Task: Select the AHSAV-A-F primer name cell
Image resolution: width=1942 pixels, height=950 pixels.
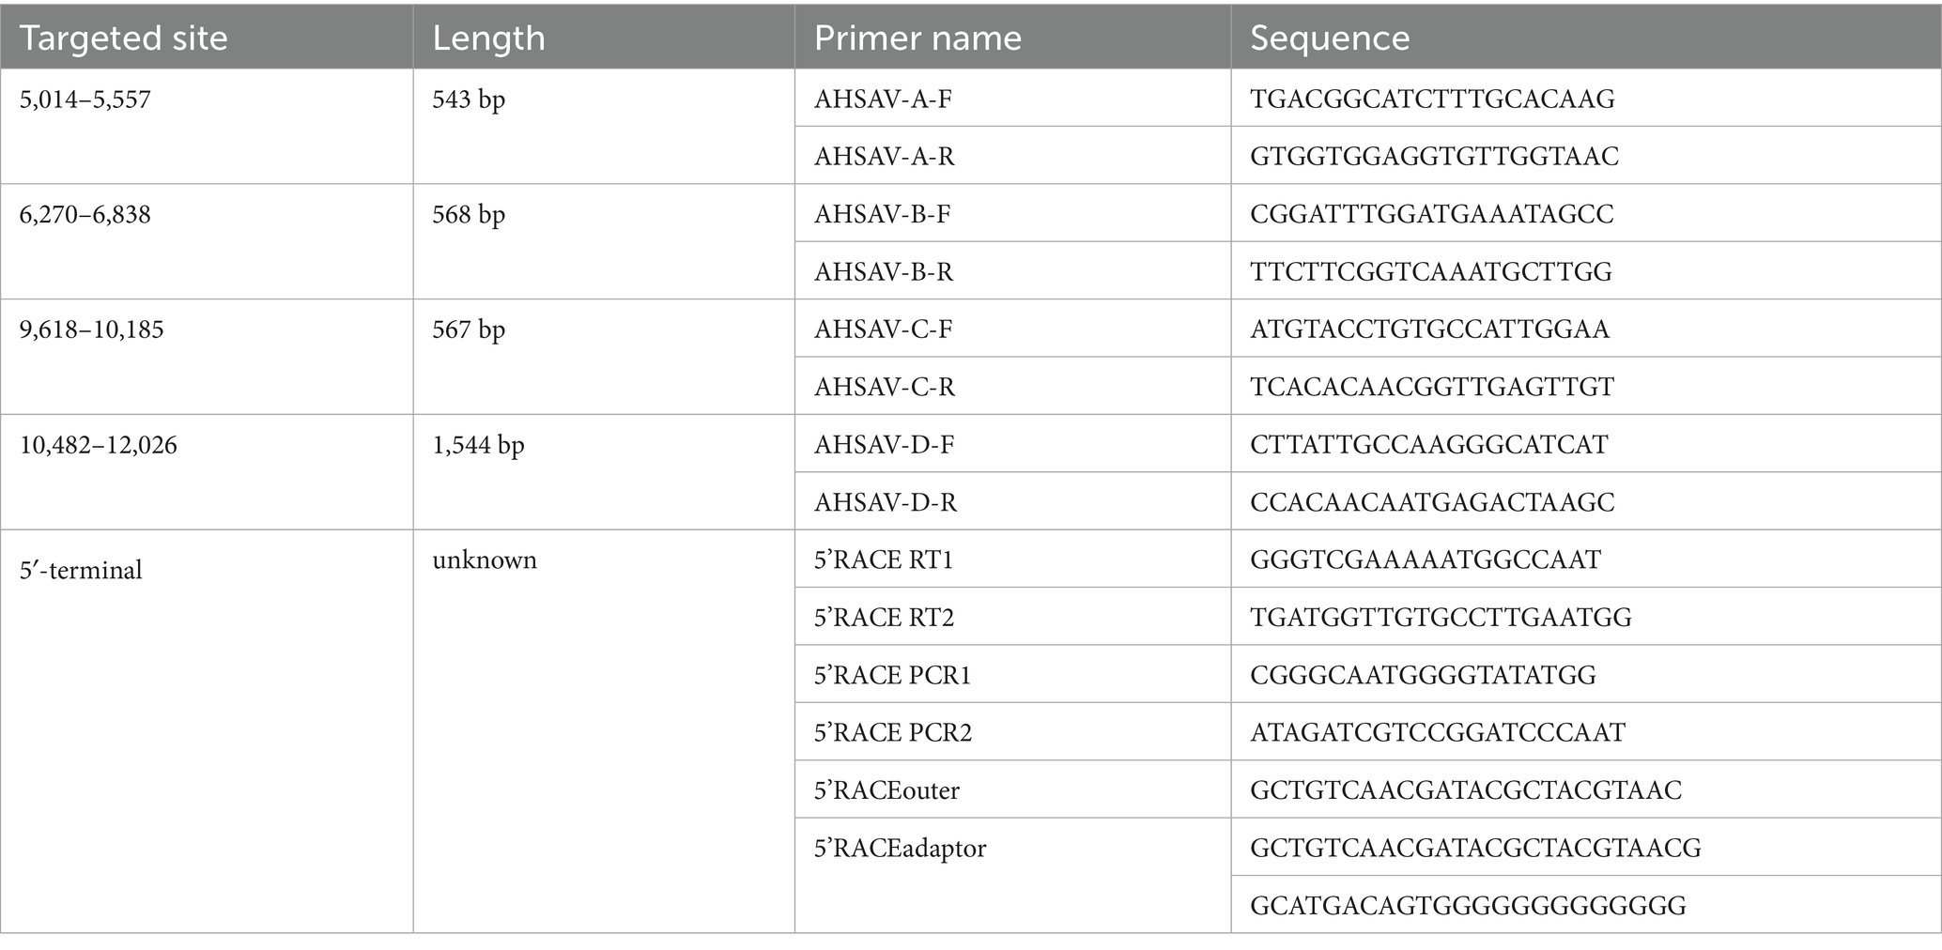Action: pyautogui.click(x=1012, y=99)
